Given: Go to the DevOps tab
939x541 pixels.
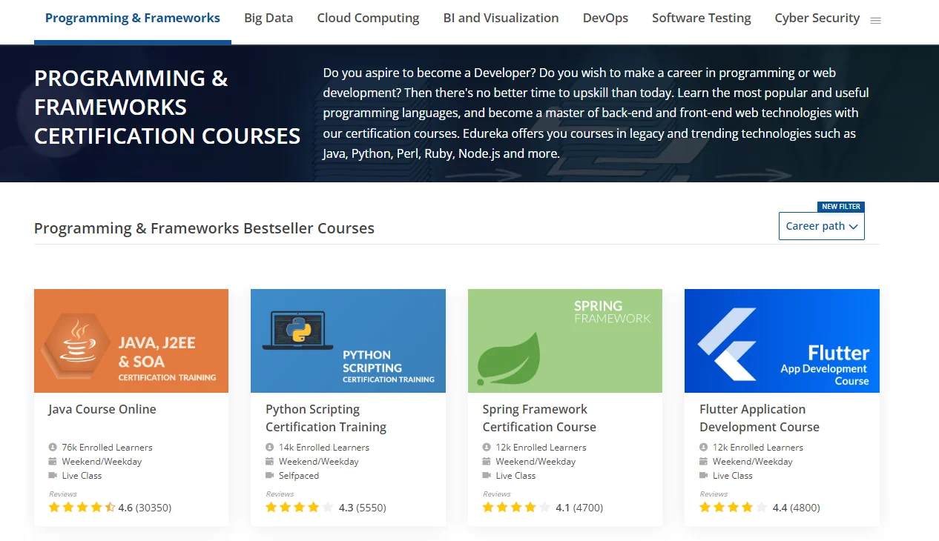Looking at the screenshot, I should click(605, 18).
